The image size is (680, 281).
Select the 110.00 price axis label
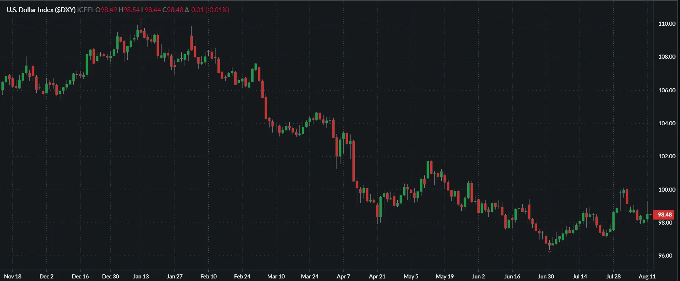(x=666, y=24)
